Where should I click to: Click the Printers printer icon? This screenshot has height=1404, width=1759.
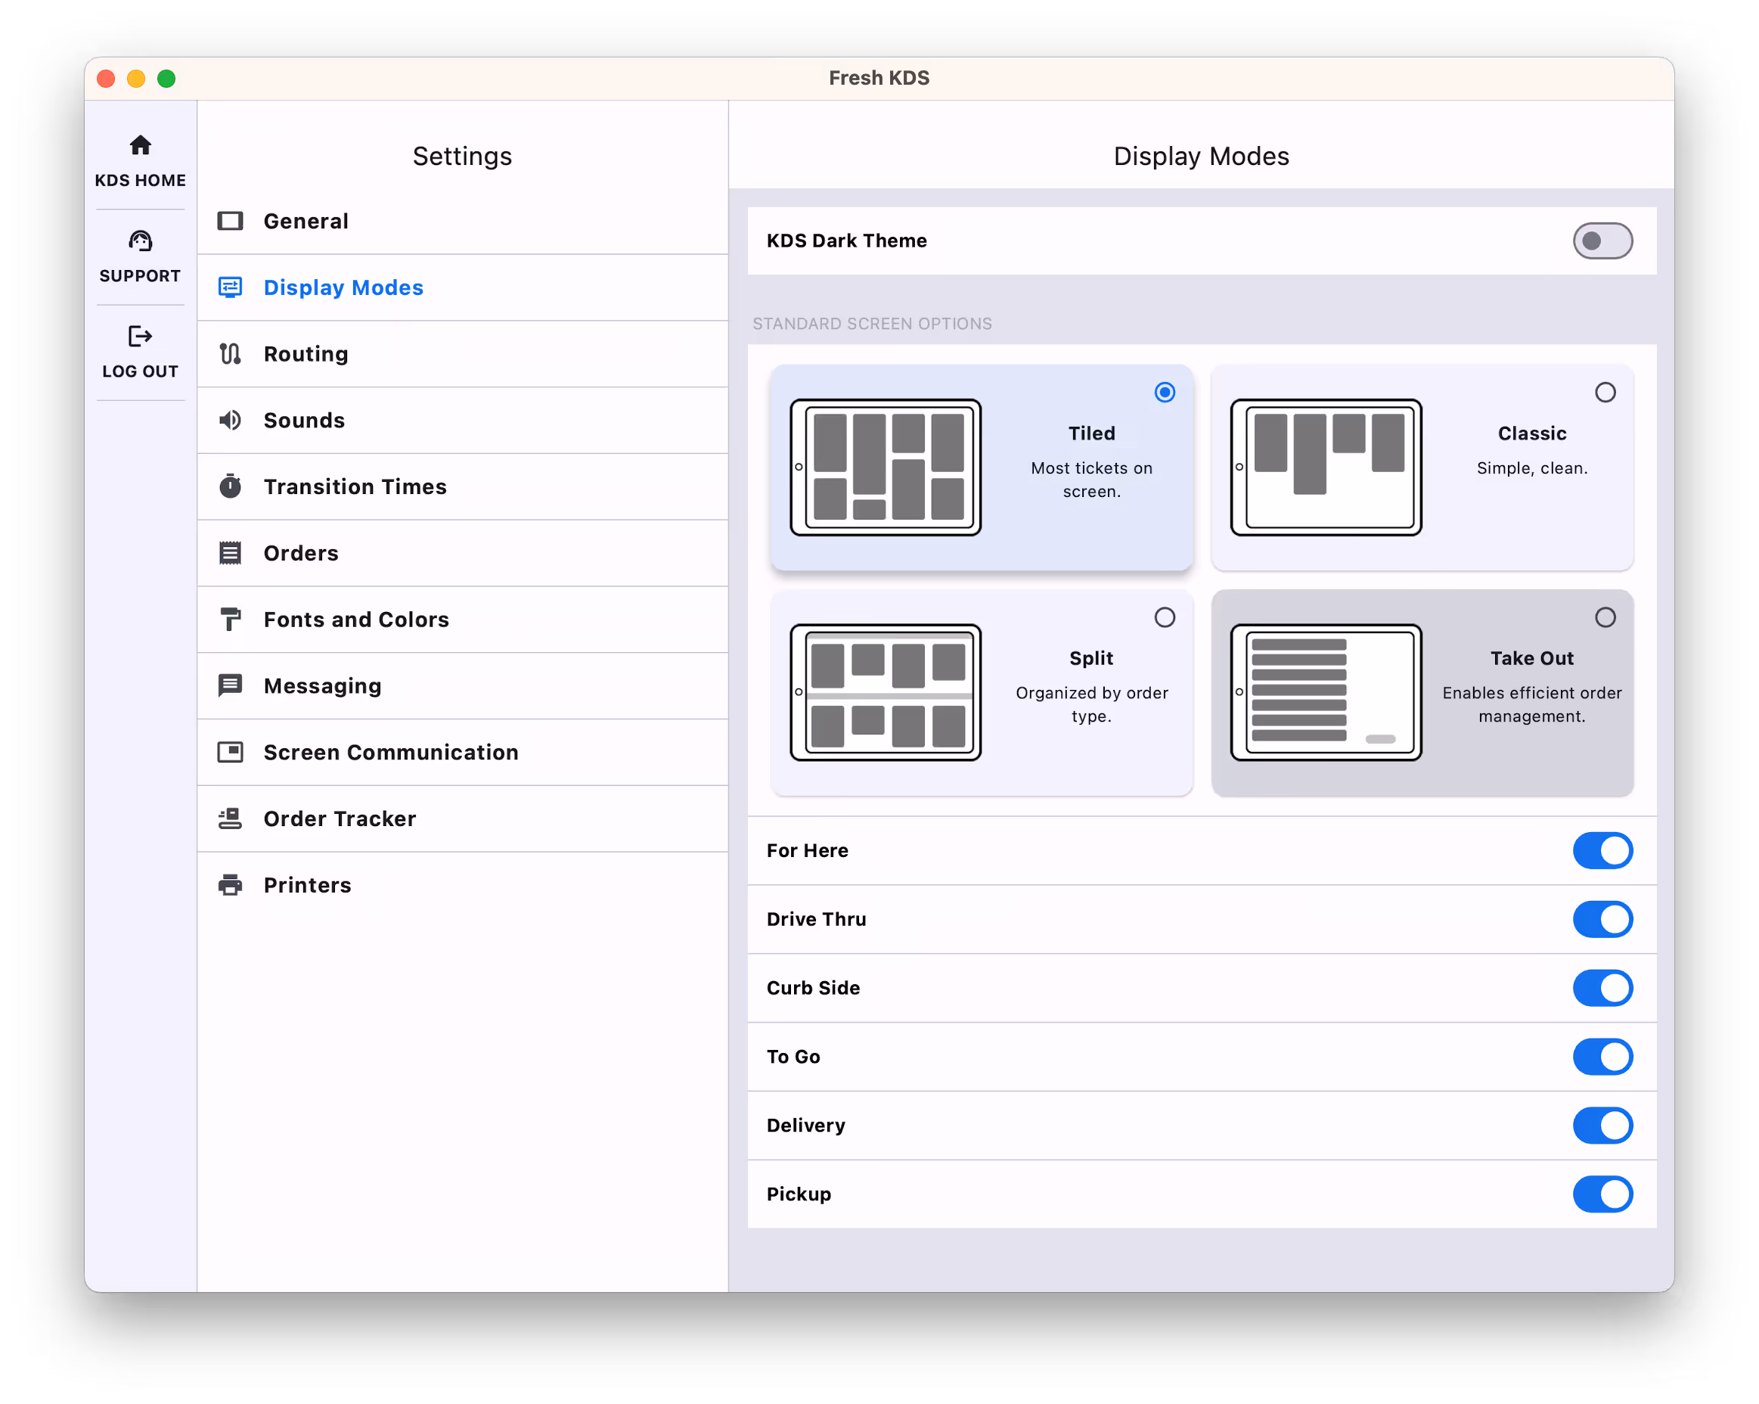(x=230, y=885)
